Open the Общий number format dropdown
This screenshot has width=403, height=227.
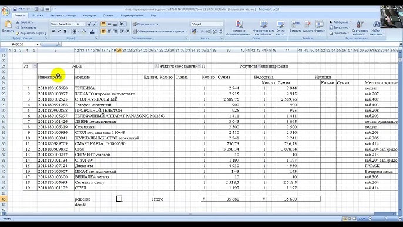(x=221, y=24)
